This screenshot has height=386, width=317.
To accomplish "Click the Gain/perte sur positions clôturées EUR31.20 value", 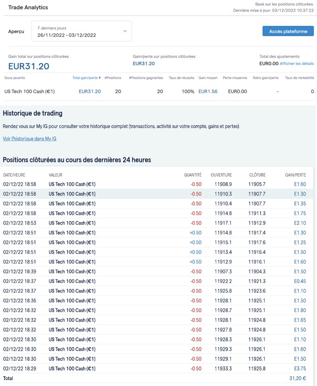I will (x=144, y=64).
